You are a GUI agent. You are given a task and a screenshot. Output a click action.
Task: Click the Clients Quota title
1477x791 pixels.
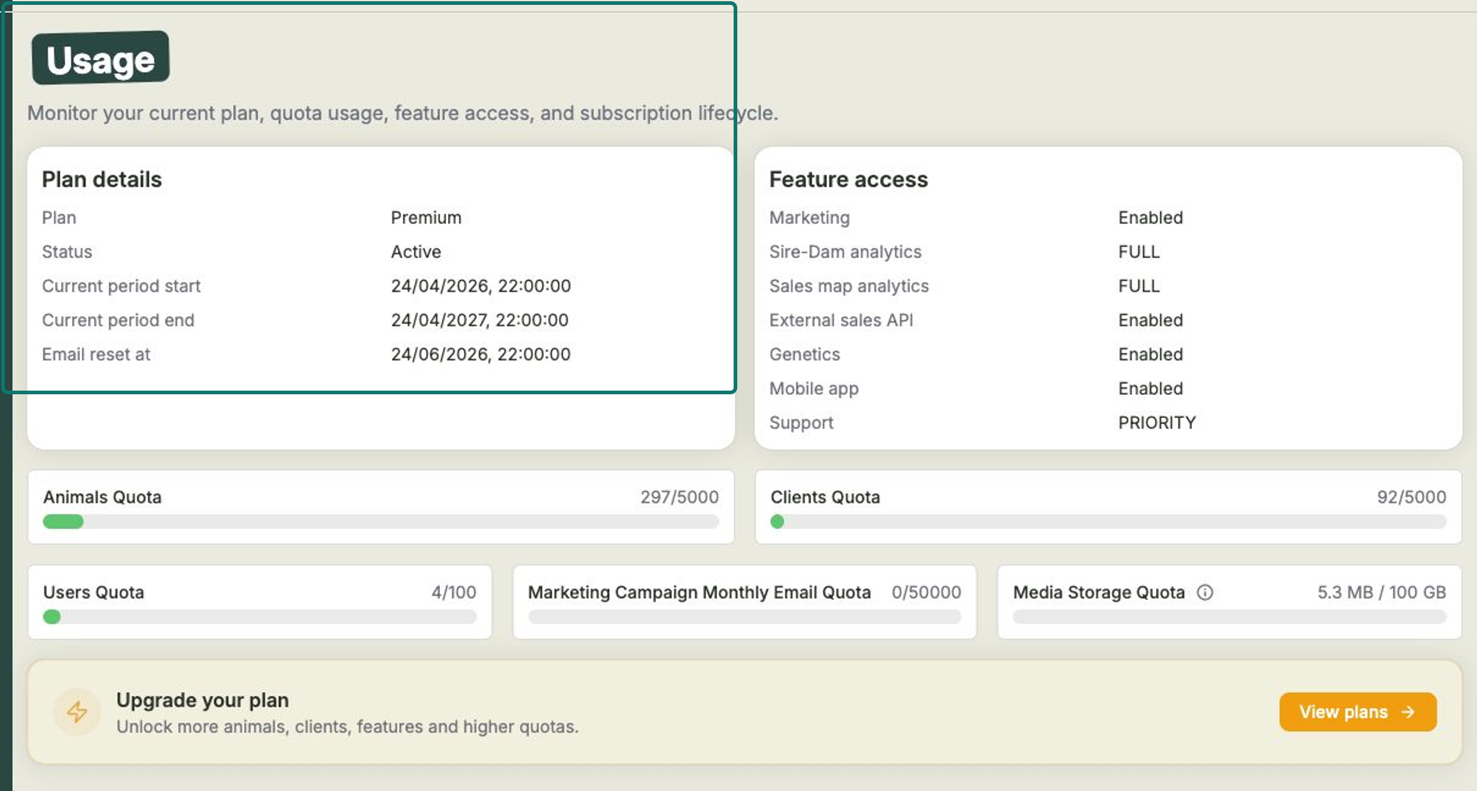point(825,497)
